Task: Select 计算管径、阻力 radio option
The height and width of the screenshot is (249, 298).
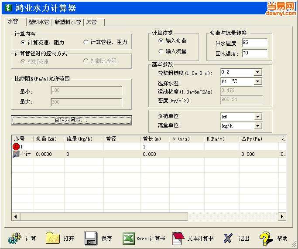Action: click(86, 42)
